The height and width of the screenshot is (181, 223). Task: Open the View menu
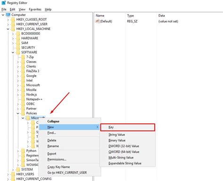pyautogui.click(x=22, y=9)
